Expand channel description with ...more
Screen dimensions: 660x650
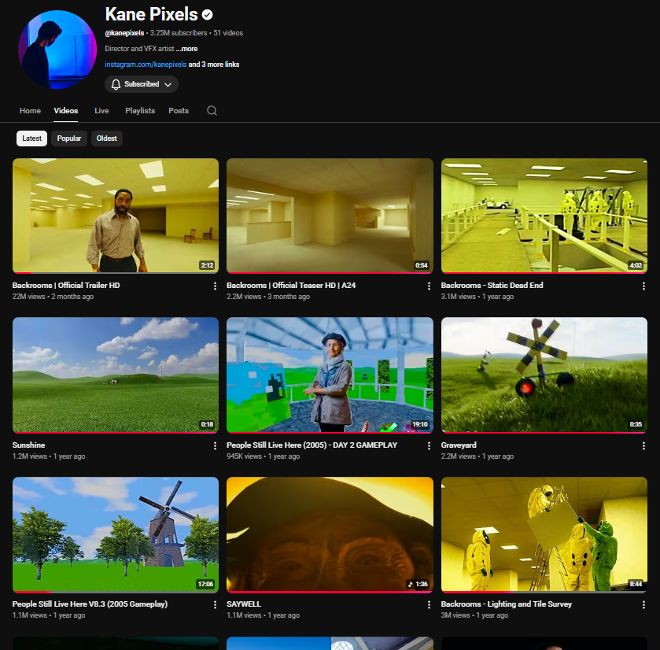click(x=187, y=49)
